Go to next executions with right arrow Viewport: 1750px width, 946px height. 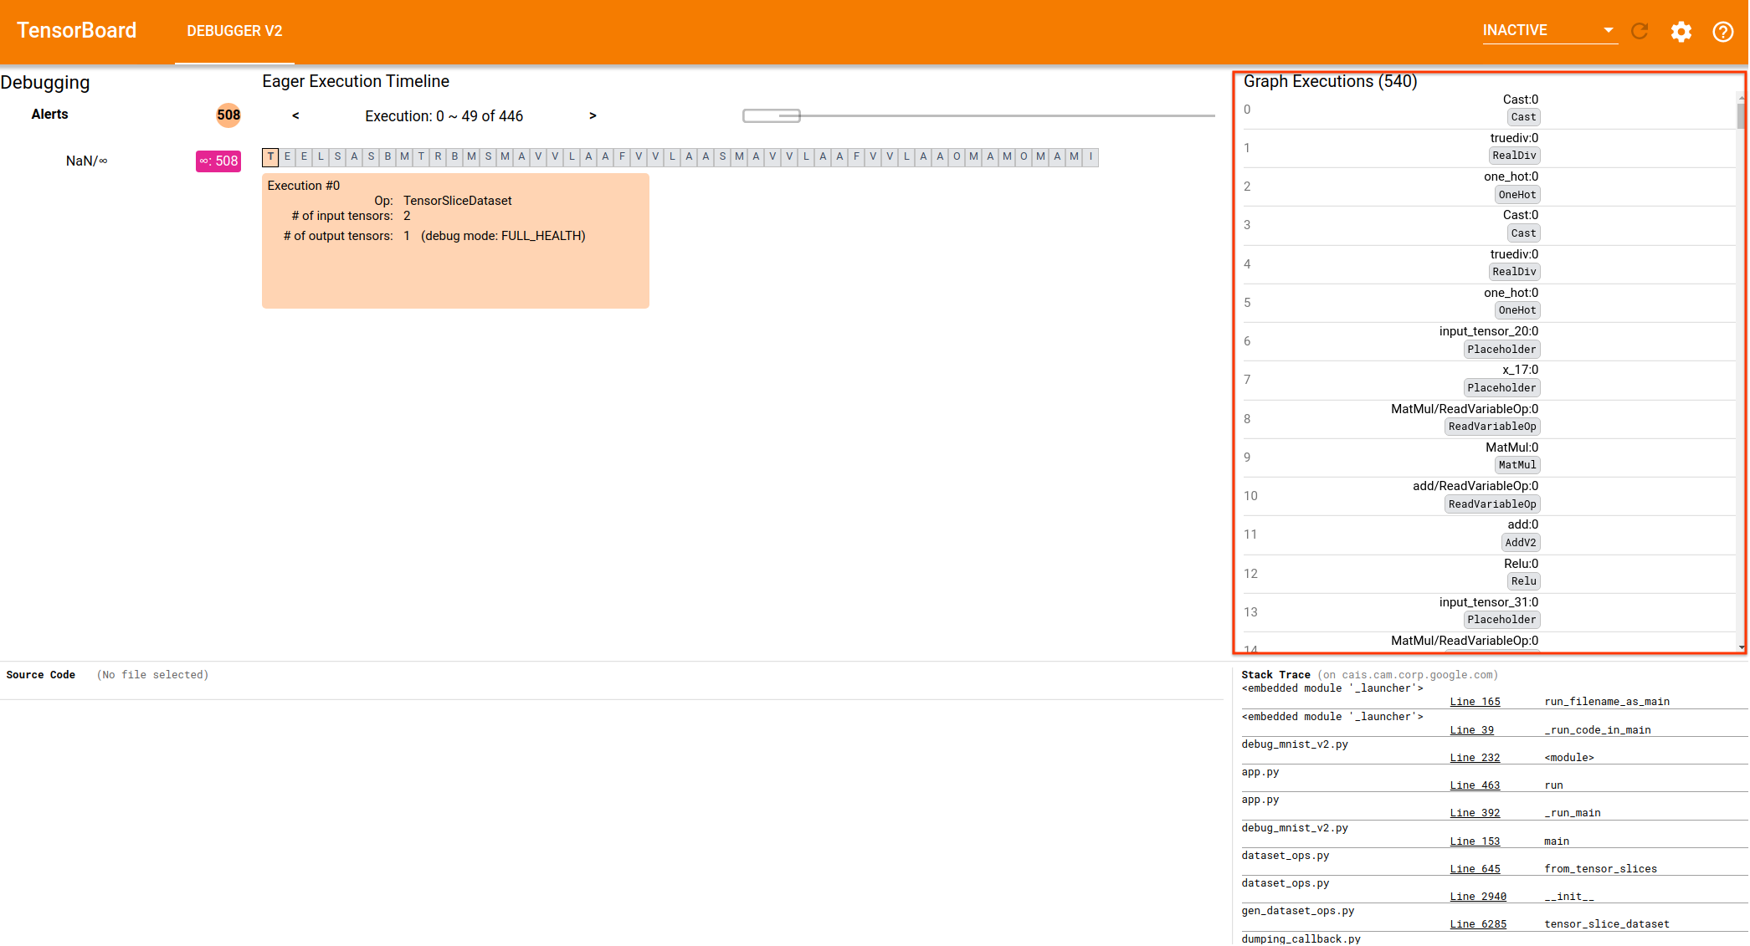coord(593,115)
